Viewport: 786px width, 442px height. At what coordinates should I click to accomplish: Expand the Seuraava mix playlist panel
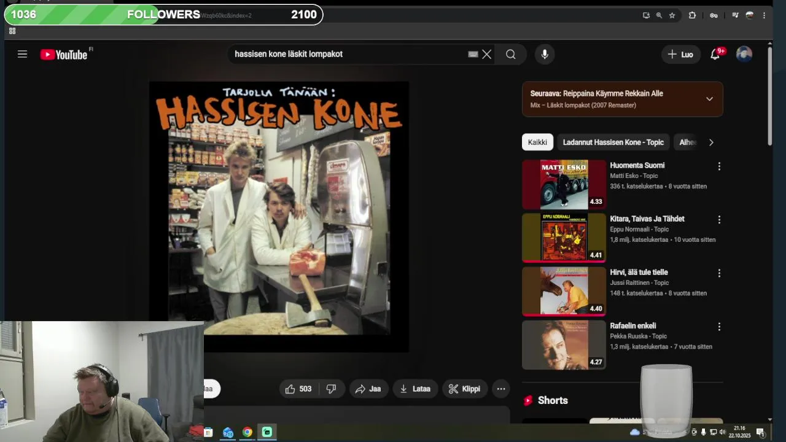click(x=709, y=99)
